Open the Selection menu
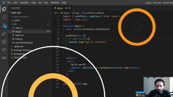Viewport: 173px width, 97px height. click(24, 2)
